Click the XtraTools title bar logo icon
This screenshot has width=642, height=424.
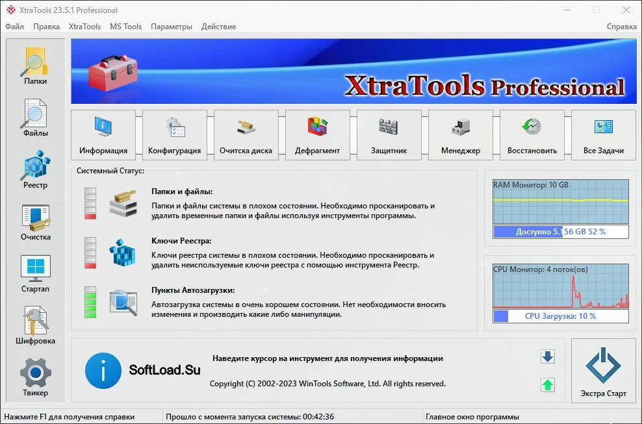pyautogui.click(x=10, y=10)
